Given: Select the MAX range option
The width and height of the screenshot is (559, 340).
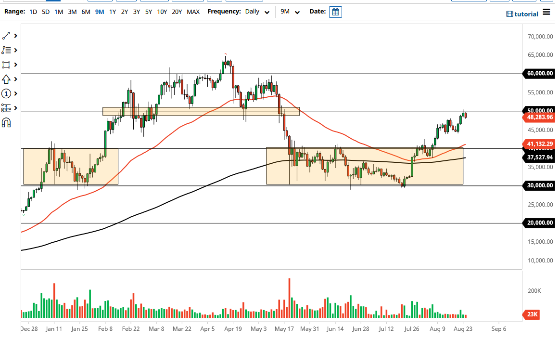Looking at the screenshot, I should [193, 12].
